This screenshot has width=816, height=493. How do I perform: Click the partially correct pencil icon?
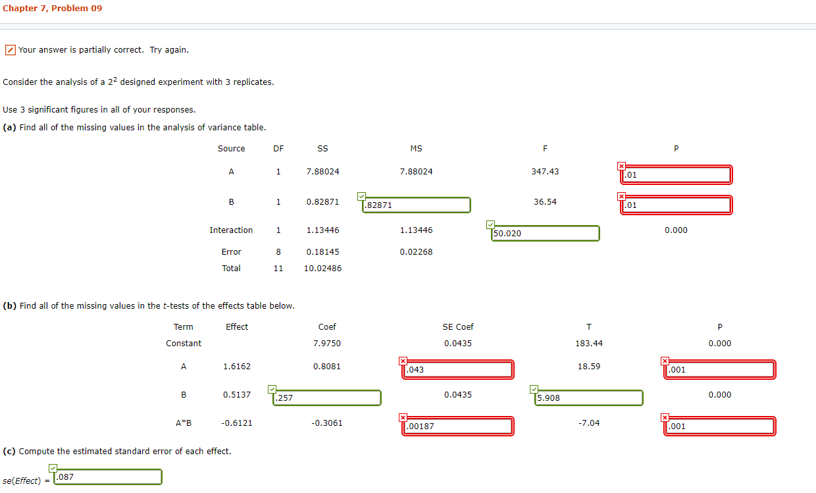[x=11, y=50]
